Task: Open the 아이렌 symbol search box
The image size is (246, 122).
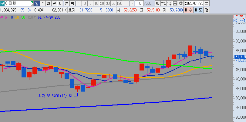Action: tap(18, 3)
